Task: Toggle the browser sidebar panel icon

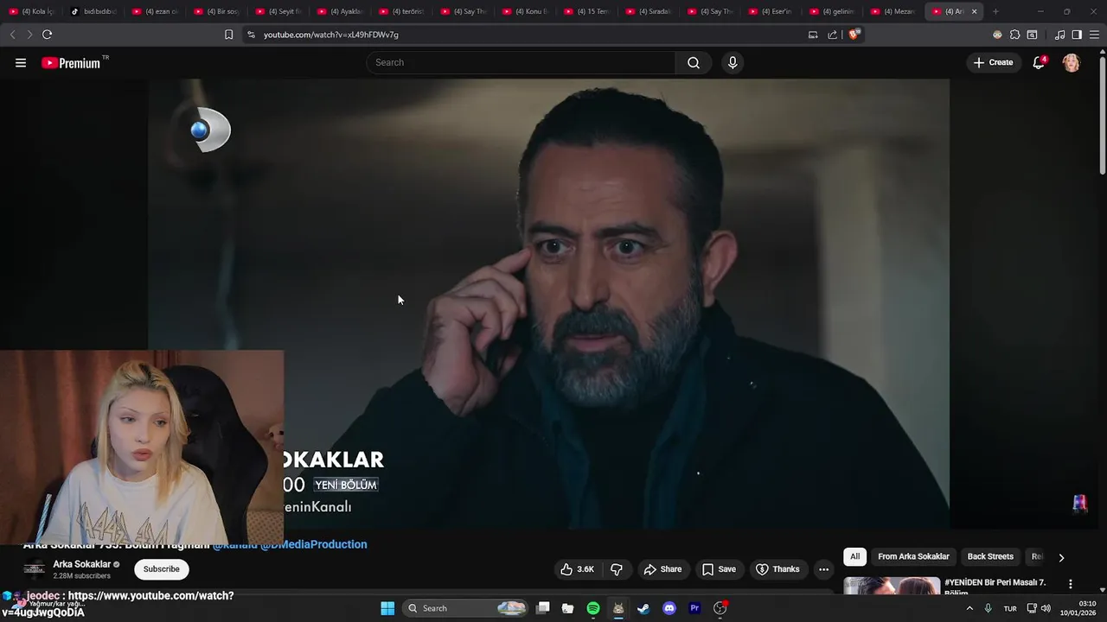Action: coord(1077,35)
